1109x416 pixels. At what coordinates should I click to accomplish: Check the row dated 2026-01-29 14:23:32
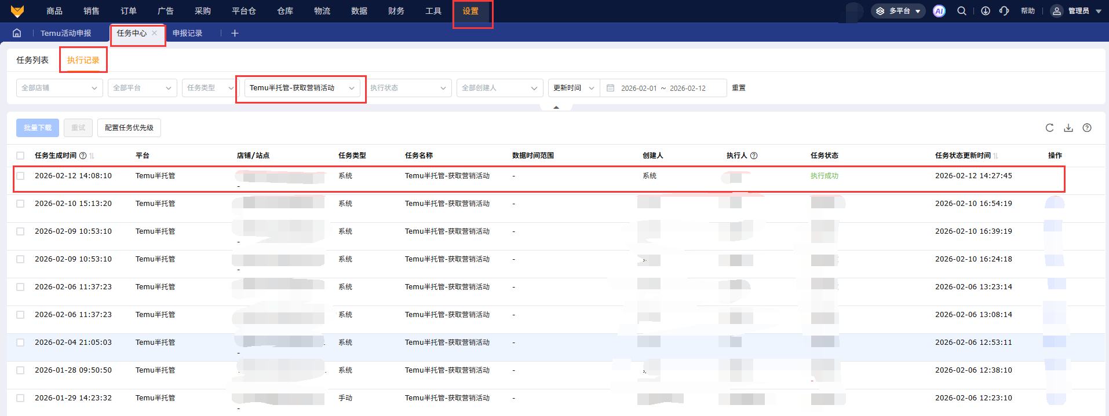click(20, 398)
